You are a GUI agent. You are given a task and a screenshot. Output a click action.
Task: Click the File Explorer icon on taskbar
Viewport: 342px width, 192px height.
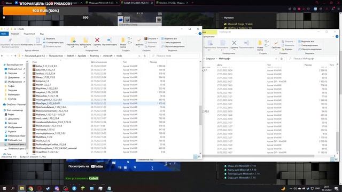click(21, 188)
